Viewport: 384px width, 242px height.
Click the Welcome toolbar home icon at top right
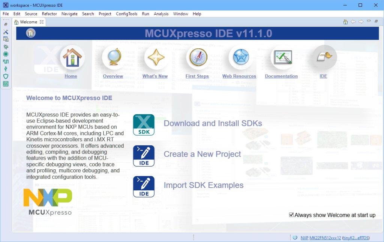345,22
